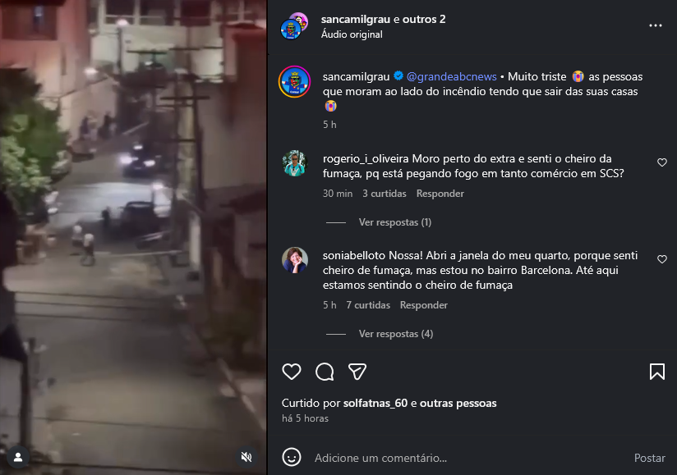Show tagged people on the video
Image resolution: width=677 pixels, height=475 pixels.
[18, 457]
